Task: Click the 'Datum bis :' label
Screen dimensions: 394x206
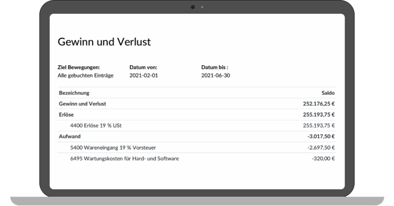Action: point(214,67)
